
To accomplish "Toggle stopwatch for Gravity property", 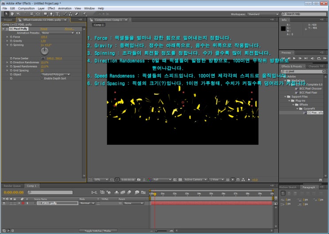I will click(11, 41).
